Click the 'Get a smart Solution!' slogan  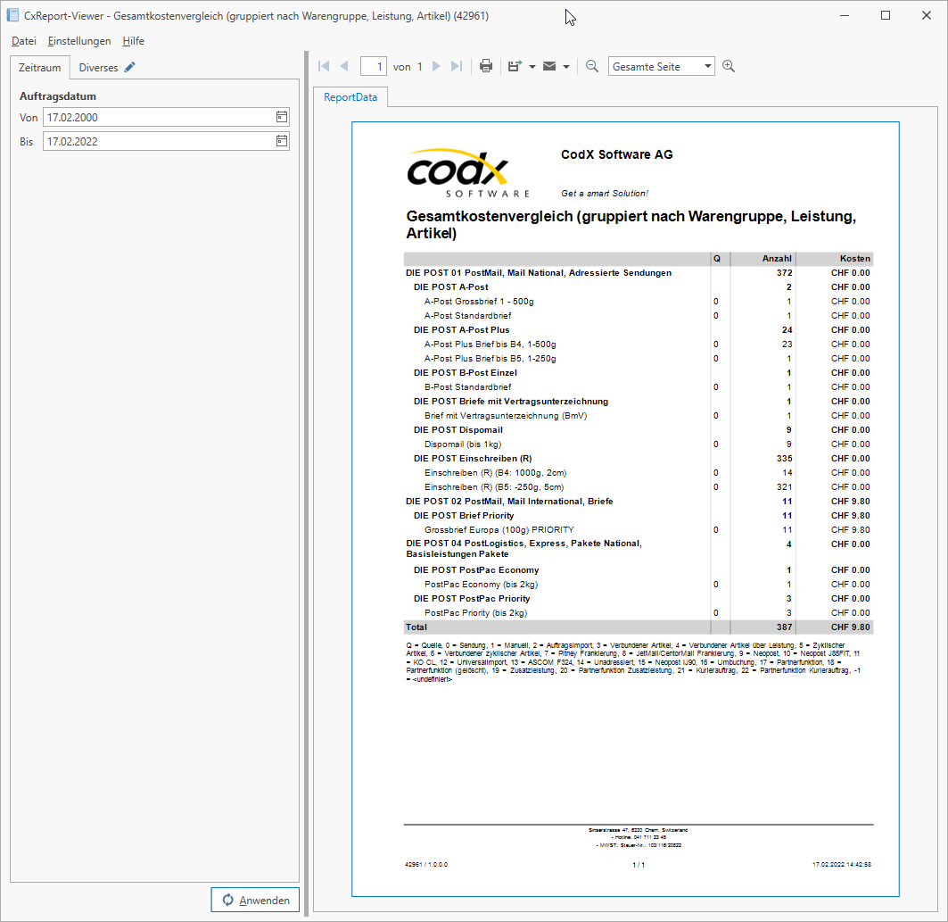pos(605,194)
